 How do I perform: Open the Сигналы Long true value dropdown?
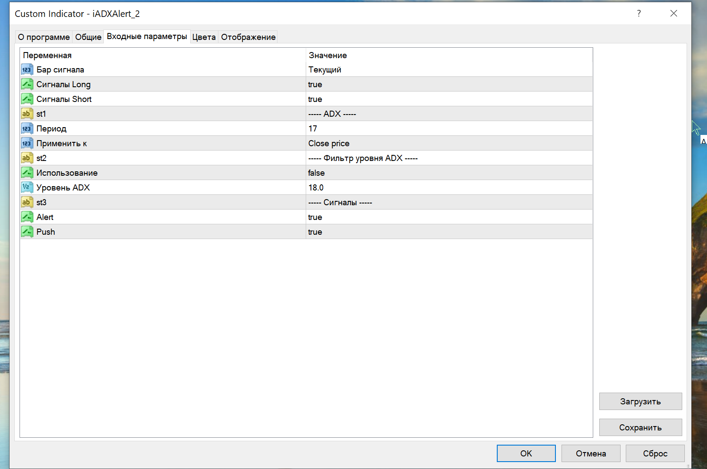[x=315, y=85]
